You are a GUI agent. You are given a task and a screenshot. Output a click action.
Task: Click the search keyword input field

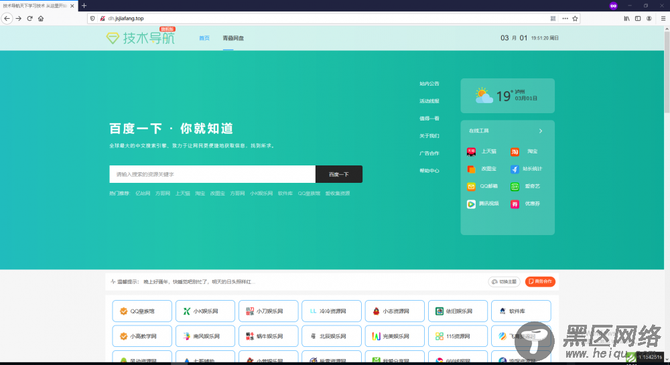click(x=212, y=174)
